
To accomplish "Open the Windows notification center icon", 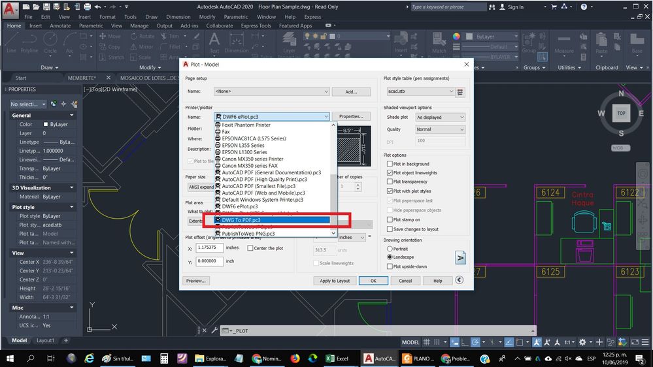I will (640, 359).
